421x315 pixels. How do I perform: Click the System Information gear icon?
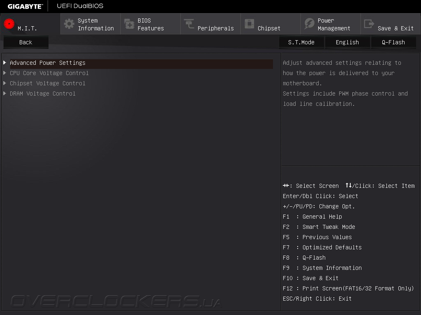point(69,24)
